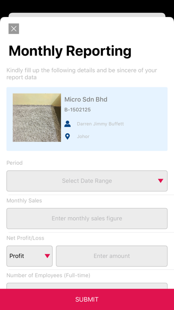Submit the monthly report
Image resolution: width=174 pixels, height=310 pixels.
pos(87,299)
